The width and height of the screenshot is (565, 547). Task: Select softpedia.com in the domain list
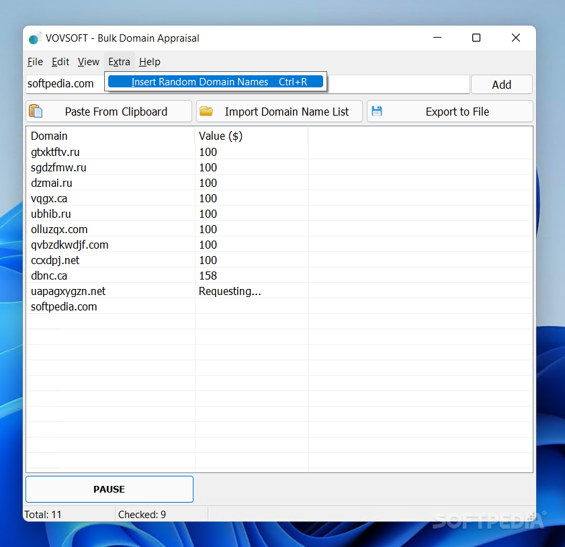(279, 307)
